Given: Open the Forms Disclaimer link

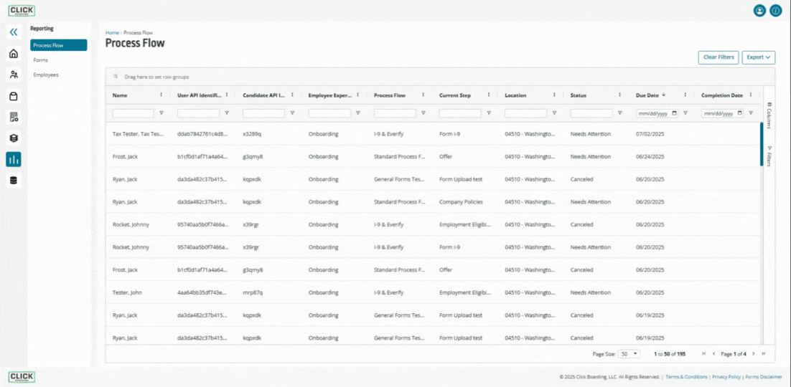Looking at the screenshot, I should (x=764, y=377).
